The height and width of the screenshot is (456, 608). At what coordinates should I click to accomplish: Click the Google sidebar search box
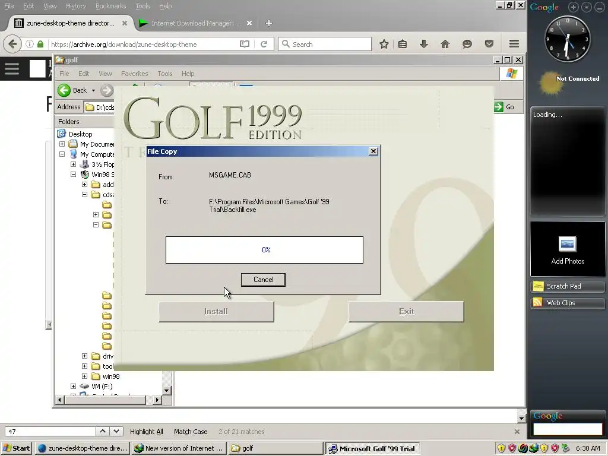tap(568, 429)
